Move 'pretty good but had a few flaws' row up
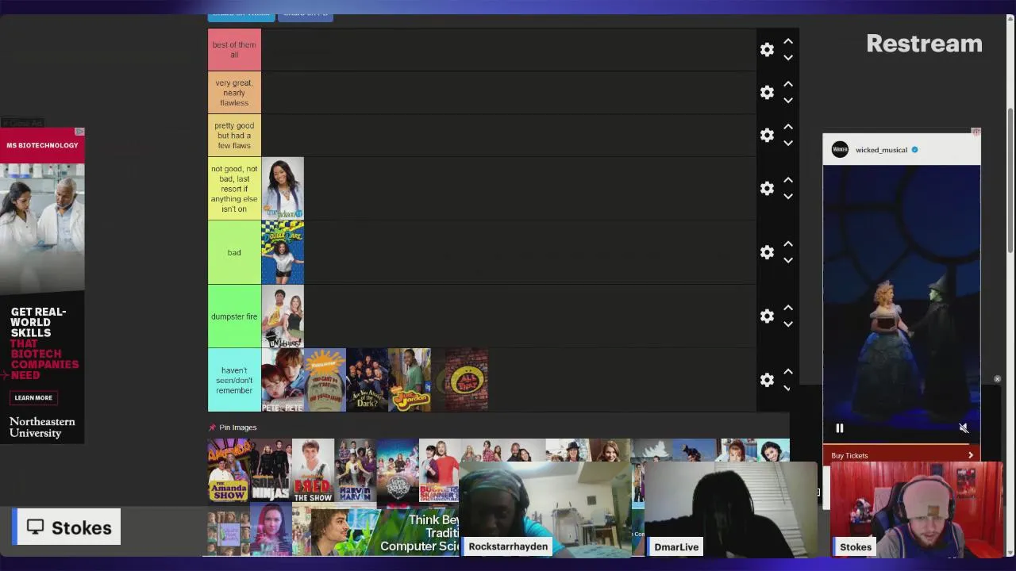Screen dimensions: 1016x571 click(788, 127)
